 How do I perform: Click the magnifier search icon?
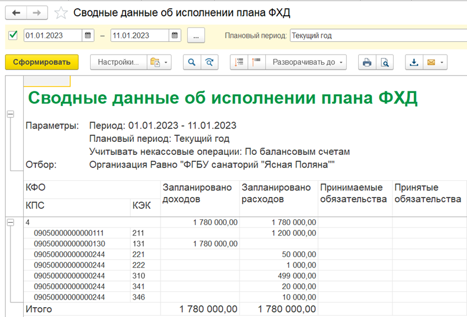(x=192, y=62)
